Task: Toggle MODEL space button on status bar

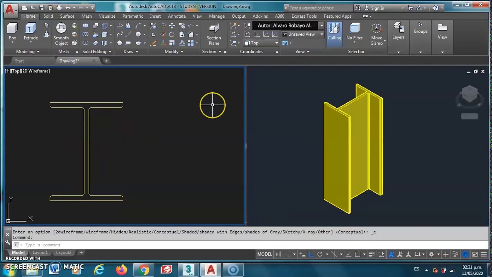Action: click(x=264, y=254)
